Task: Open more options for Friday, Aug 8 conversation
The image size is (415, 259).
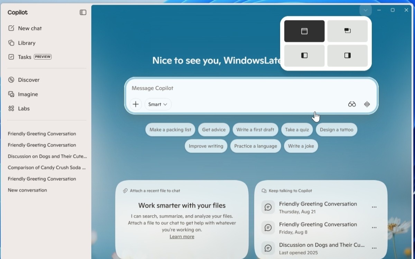Action: [x=374, y=228]
